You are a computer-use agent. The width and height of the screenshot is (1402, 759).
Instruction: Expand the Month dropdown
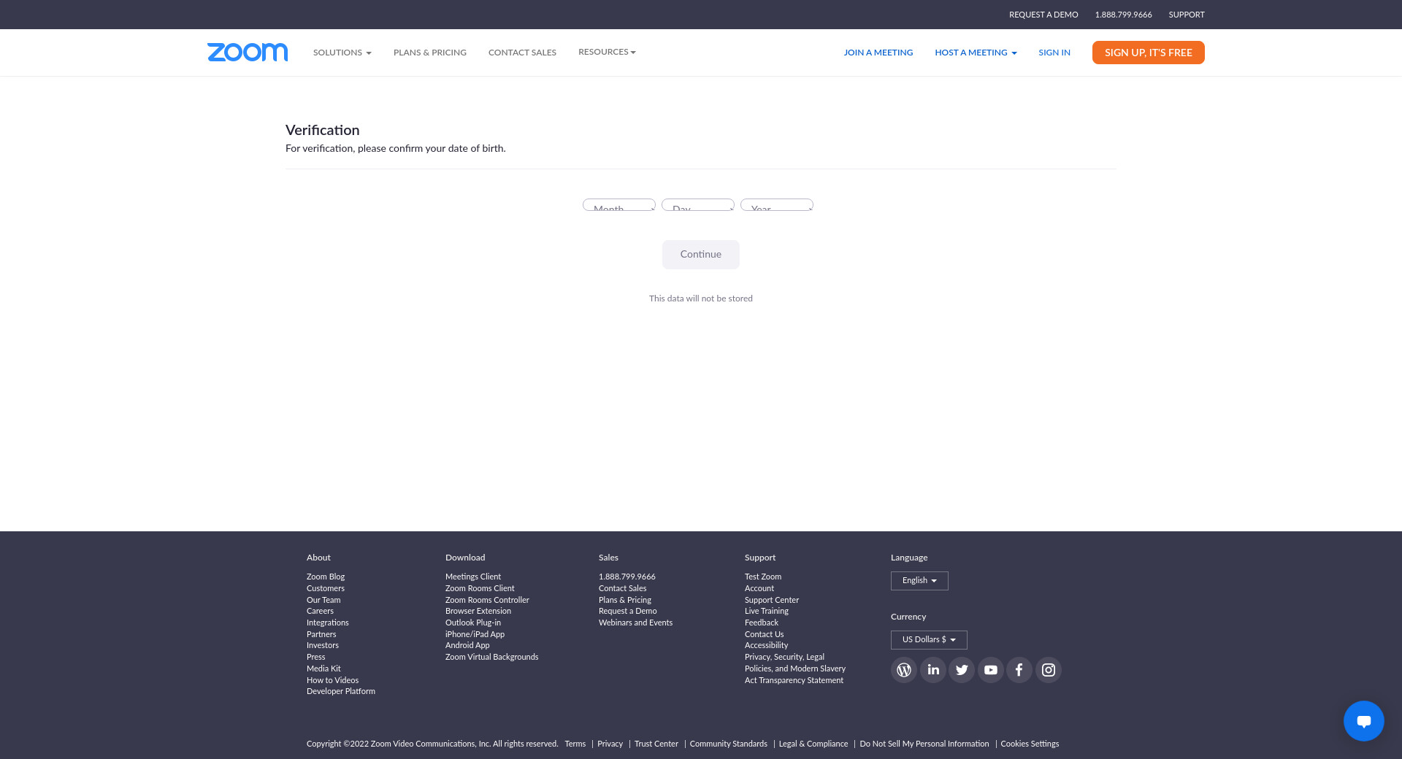[x=618, y=205]
